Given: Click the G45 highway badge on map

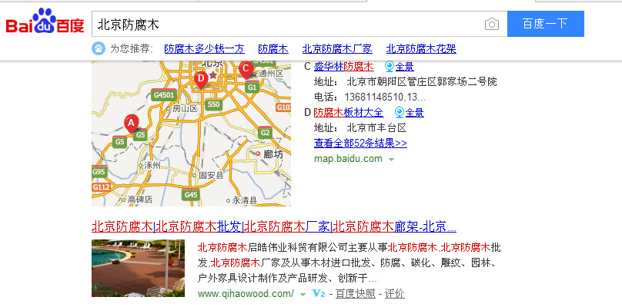Looking at the screenshot, I should [x=191, y=194].
